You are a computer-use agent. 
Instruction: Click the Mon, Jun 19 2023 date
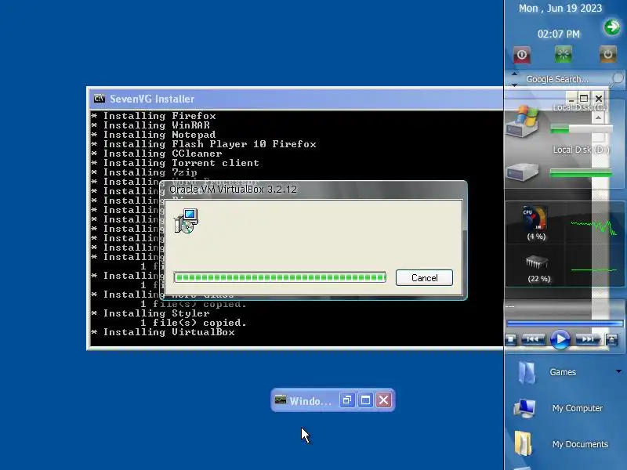click(x=560, y=9)
